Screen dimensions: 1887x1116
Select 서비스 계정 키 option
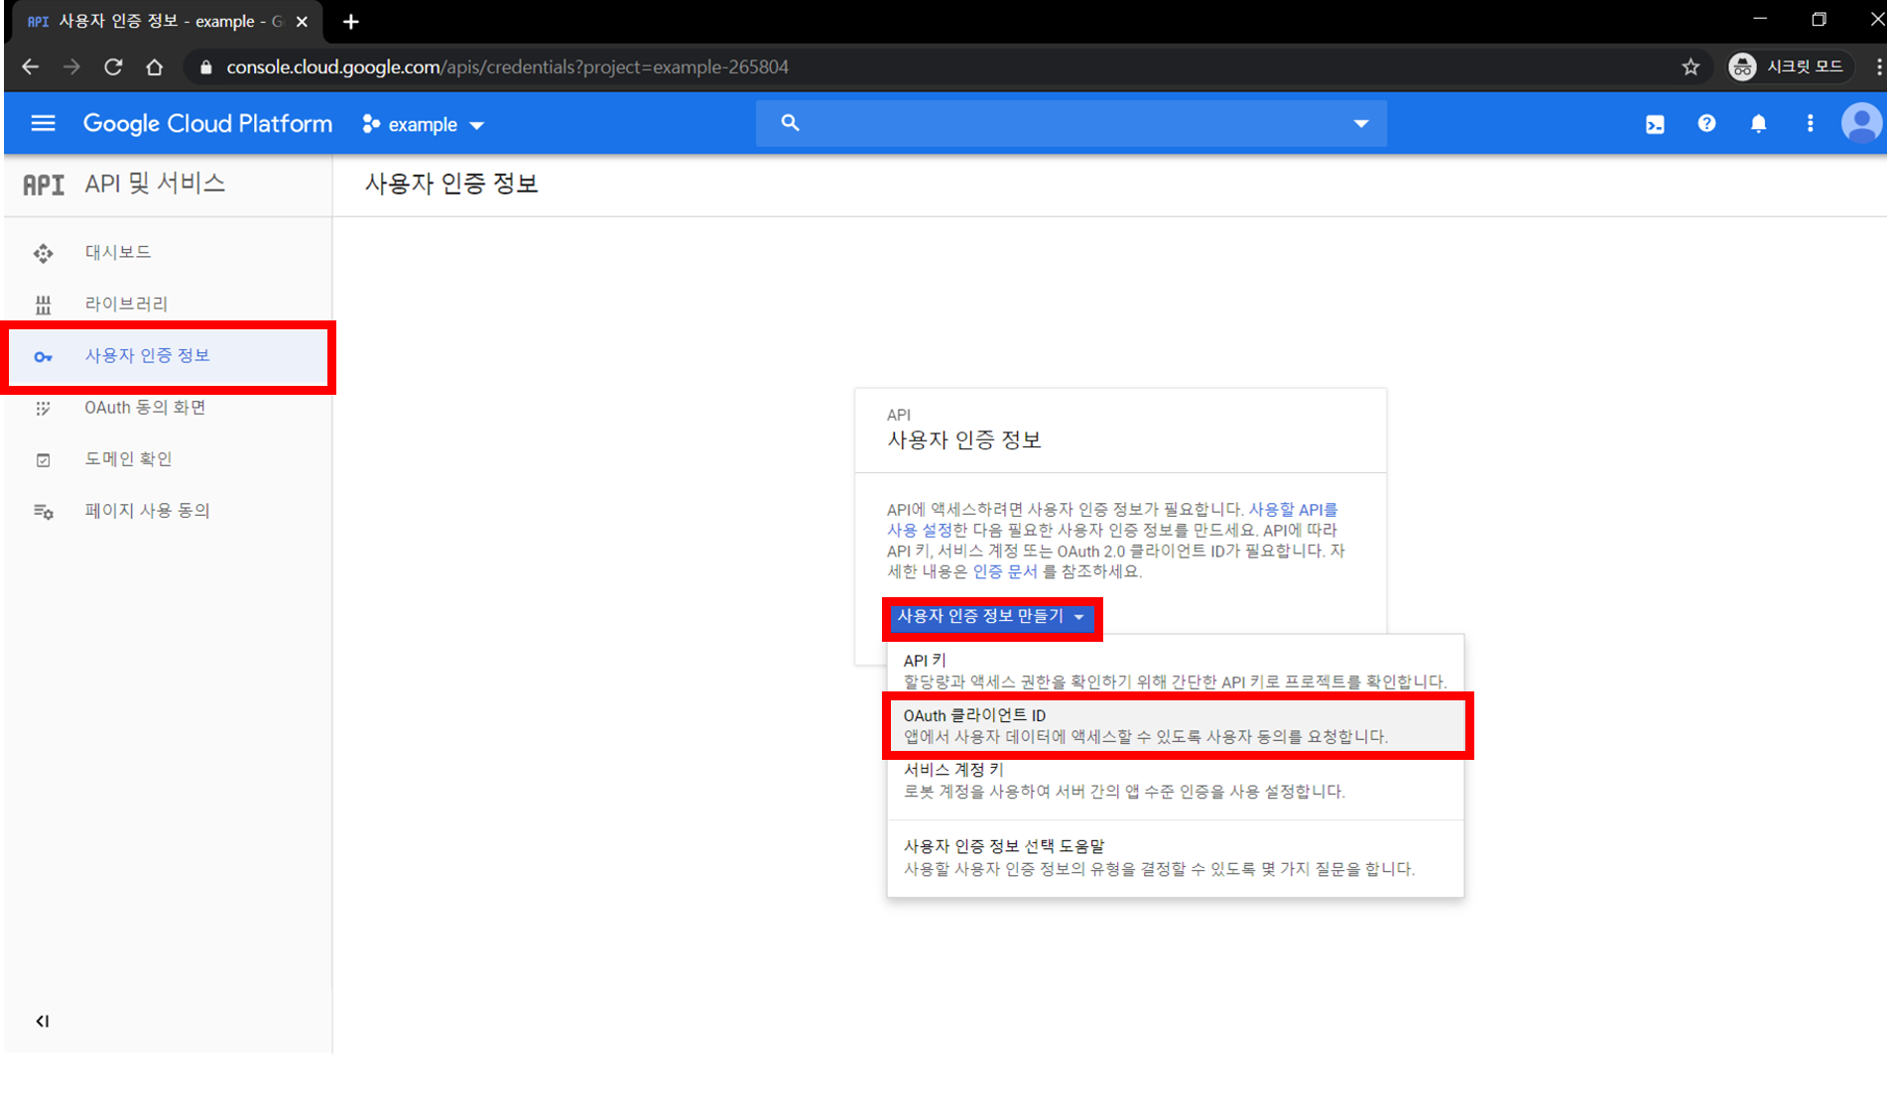tap(1175, 781)
